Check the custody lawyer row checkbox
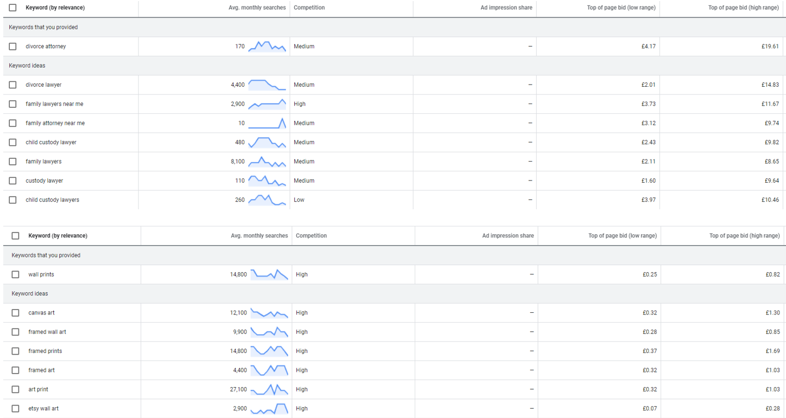786x418 pixels. click(x=12, y=181)
